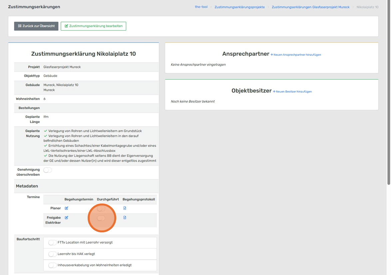Toggle Planer Durchgeführt switch
Screen dimensions: 391x275
point(101,209)
